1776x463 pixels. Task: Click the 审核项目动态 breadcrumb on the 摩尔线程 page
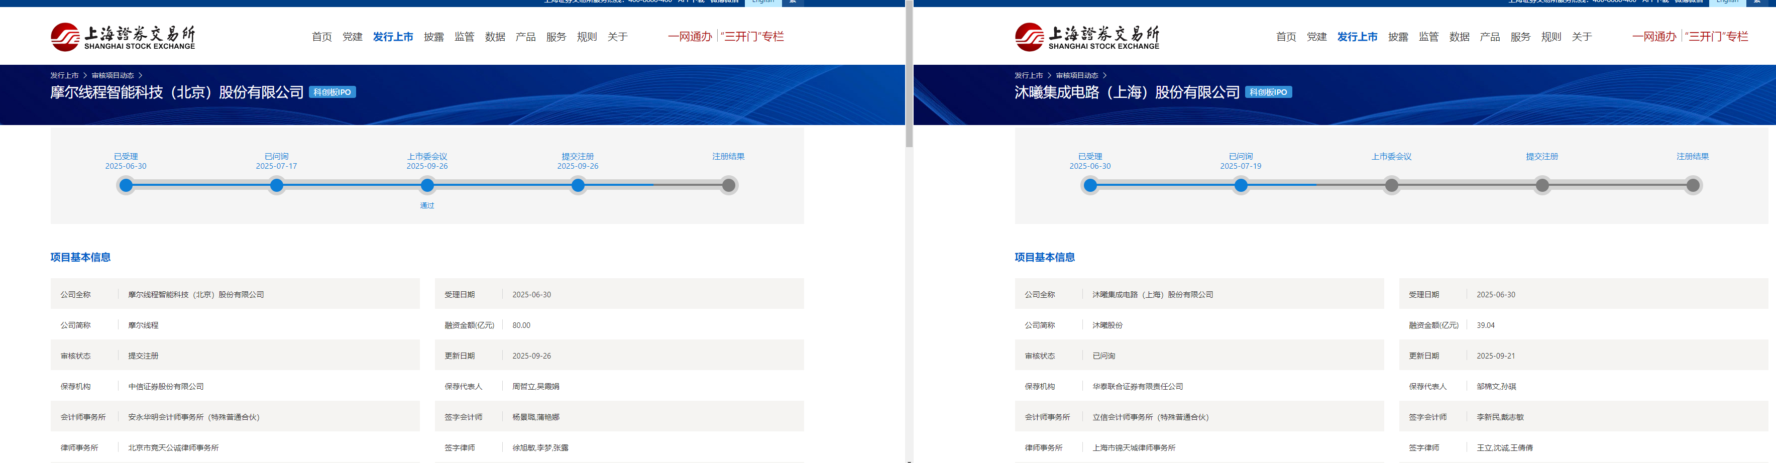coord(113,75)
